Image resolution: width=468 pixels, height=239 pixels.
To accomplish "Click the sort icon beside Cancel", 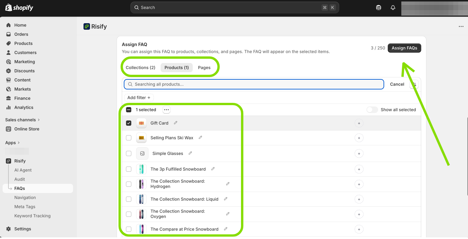I will click(x=414, y=84).
